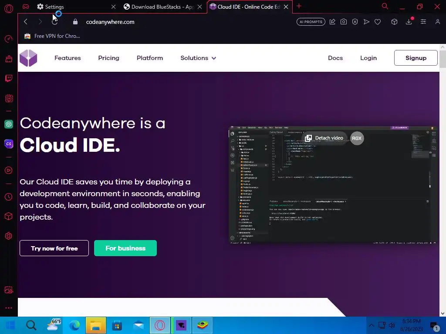Open History clock icon in sidebar

[x=9, y=197]
